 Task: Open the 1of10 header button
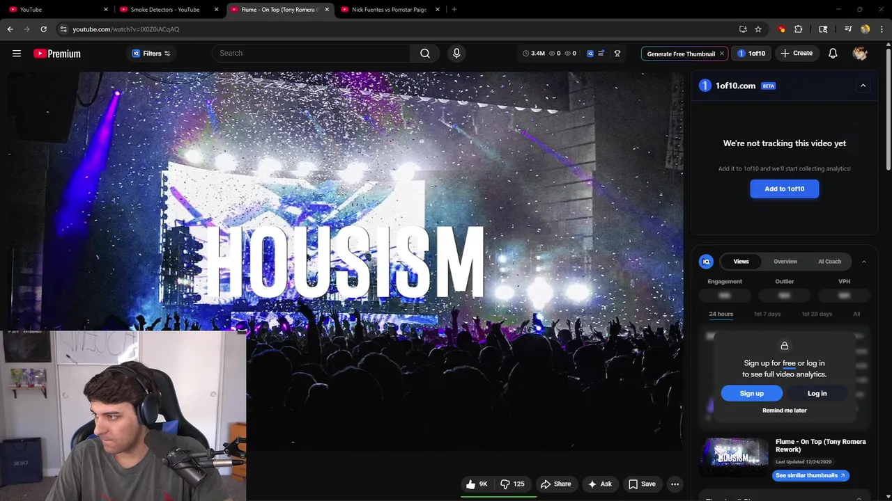coord(751,54)
